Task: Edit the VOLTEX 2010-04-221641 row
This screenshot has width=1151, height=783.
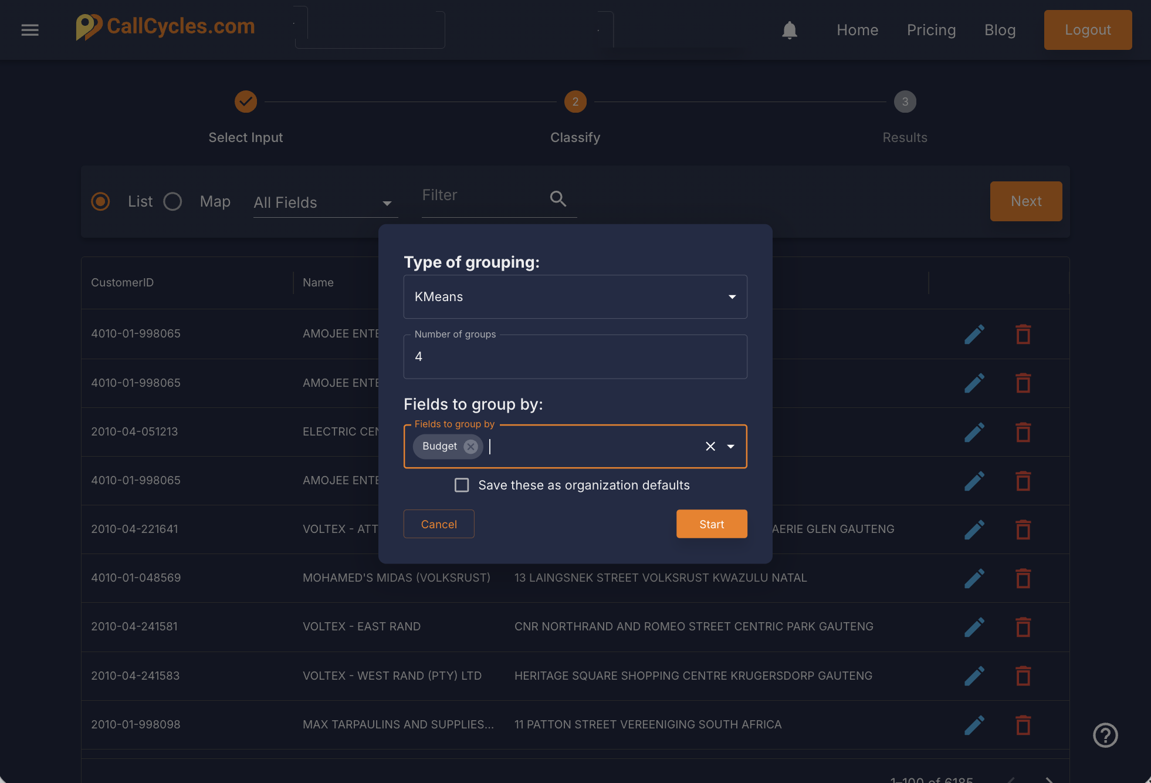Action: pos(974,529)
